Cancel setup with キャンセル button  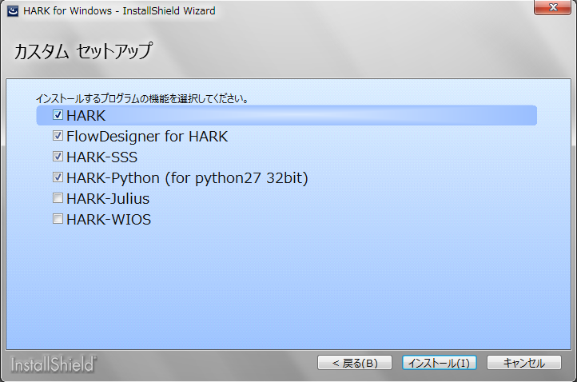524,363
